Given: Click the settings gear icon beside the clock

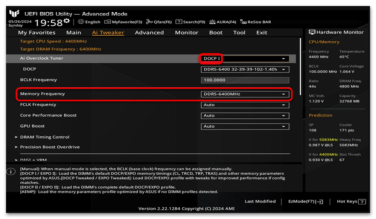Looking at the screenshot, I should (x=67, y=21).
